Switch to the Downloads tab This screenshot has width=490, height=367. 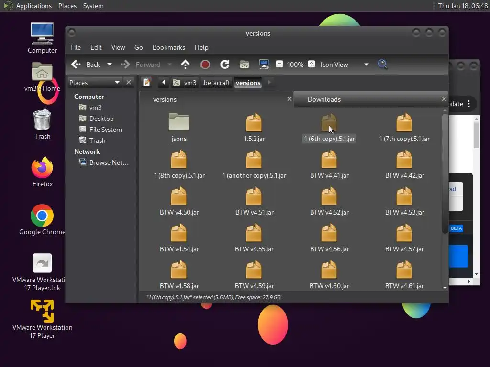[x=324, y=99]
